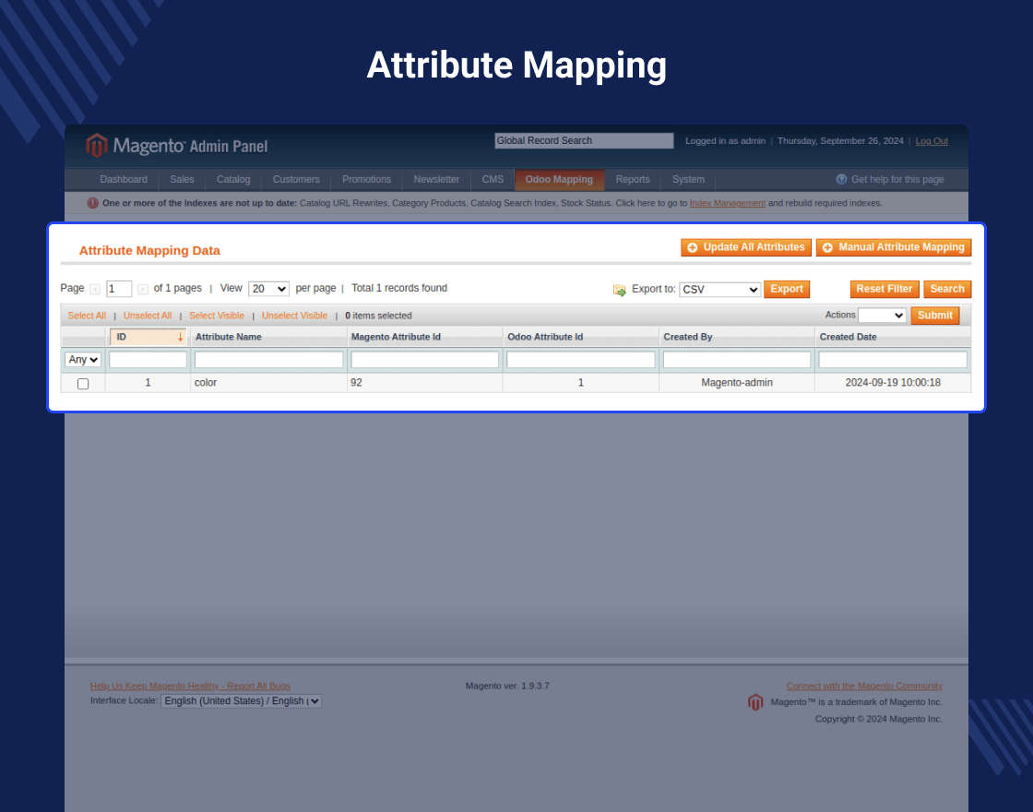This screenshot has height=812, width=1033.
Task: Click Update All Attributes button
Action: point(746,247)
